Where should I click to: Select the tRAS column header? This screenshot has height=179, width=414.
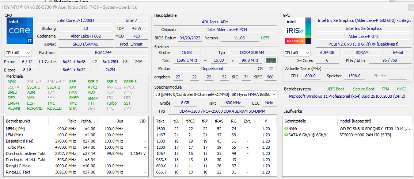tap(219, 121)
